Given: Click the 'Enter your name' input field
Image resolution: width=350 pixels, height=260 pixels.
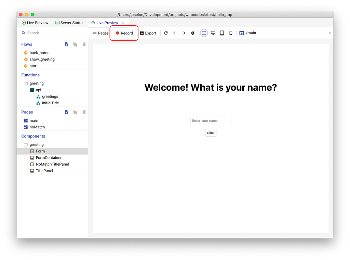Looking at the screenshot, I should [x=211, y=121].
